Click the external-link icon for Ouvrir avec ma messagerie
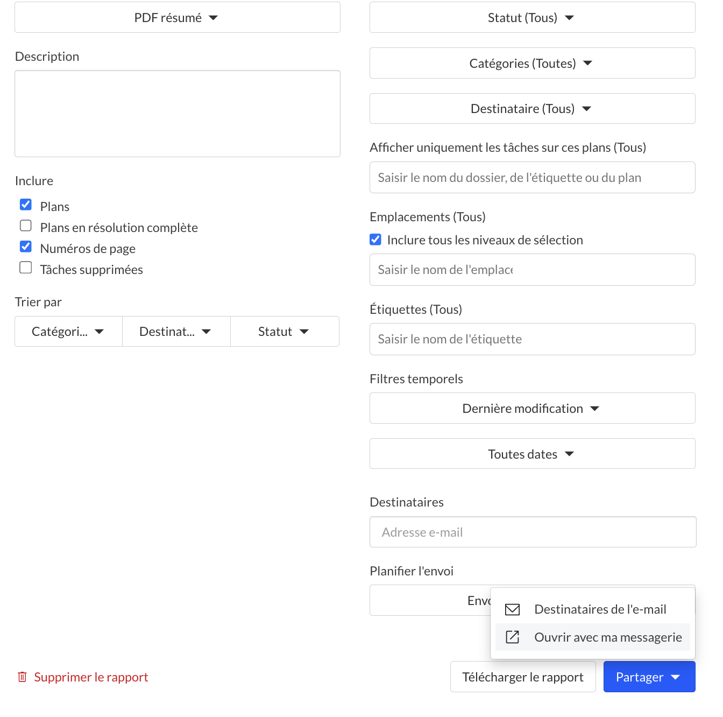Viewport: 723px width, 717px height. pos(512,637)
